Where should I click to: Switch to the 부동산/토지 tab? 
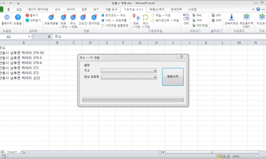pos(157,9)
